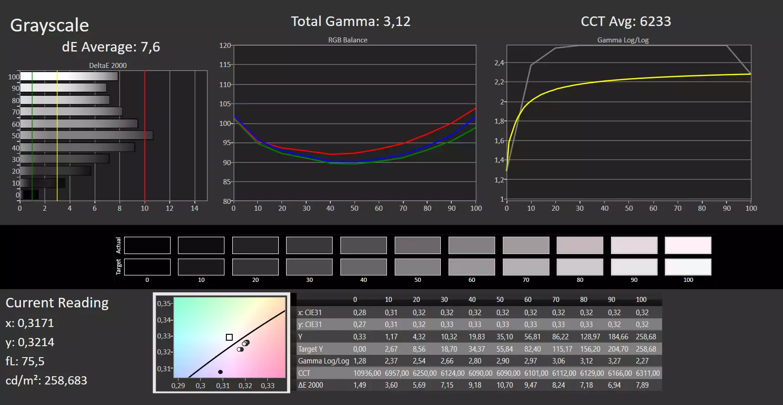The height and width of the screenshot is (405, 783).
Task: Click the DeltaE bar for level 10
Action: click(42, 183)
